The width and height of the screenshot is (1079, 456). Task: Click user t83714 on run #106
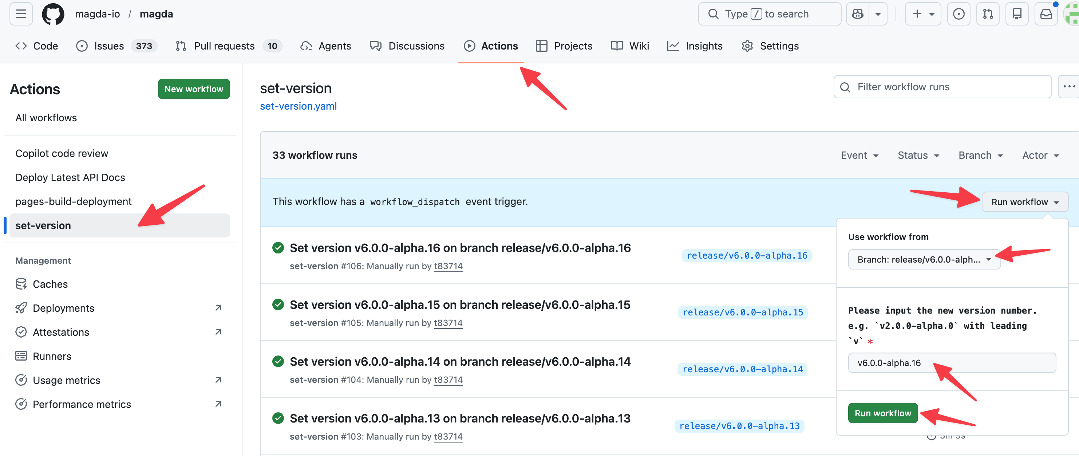pyautogui.click(x=448, y=266)
